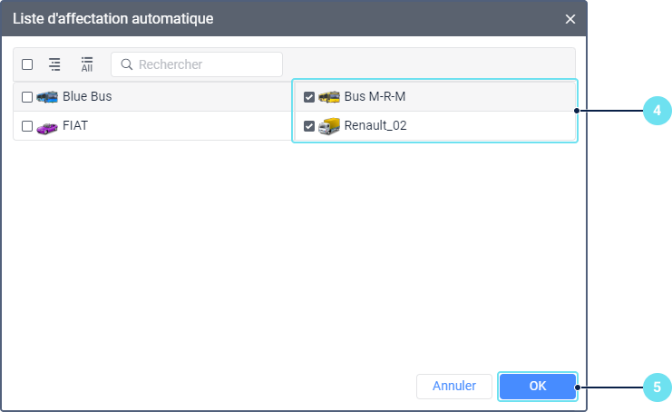Click the search magnifier icon

(x=127, y=64)
